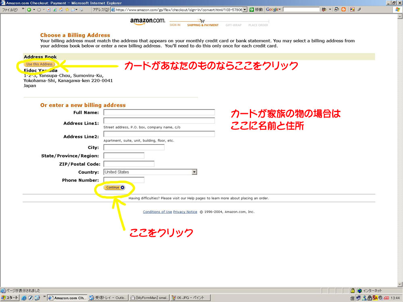Click the Google toolbar search box
Screen dimensions: 403x302
[301, 10]
